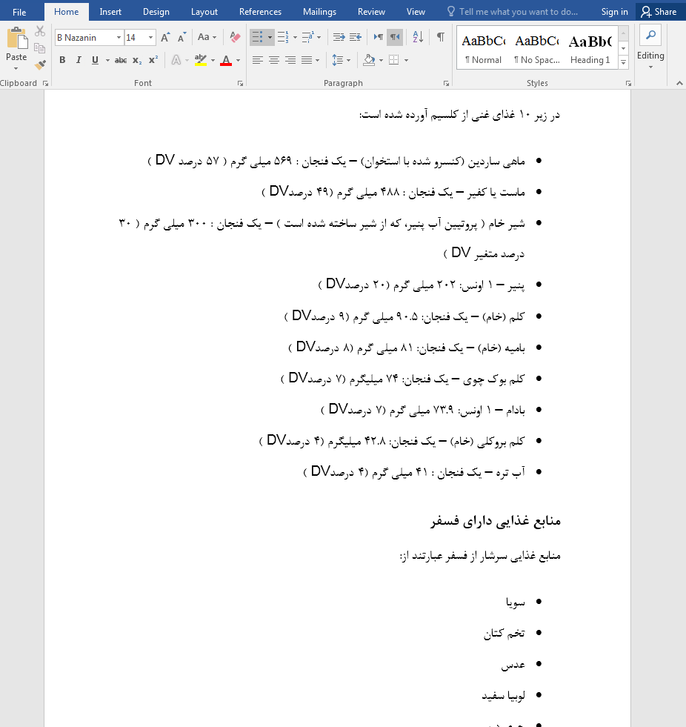Center the paragraph text
The height and width of the screenshot is (727, 686).
click(x=274, y=60)
